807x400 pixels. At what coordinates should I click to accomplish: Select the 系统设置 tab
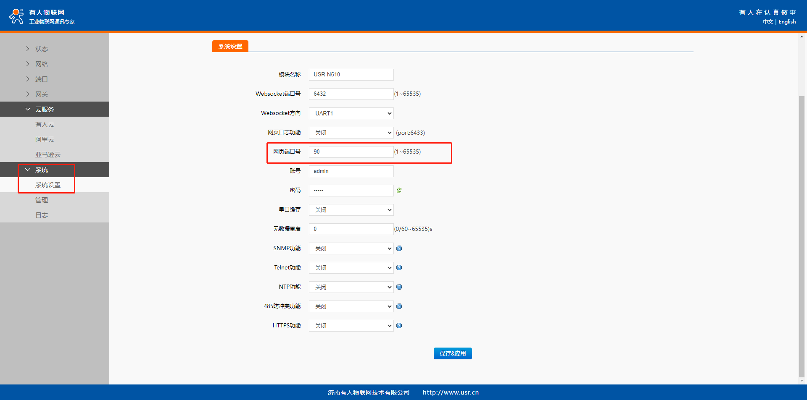tap(230, 46)
